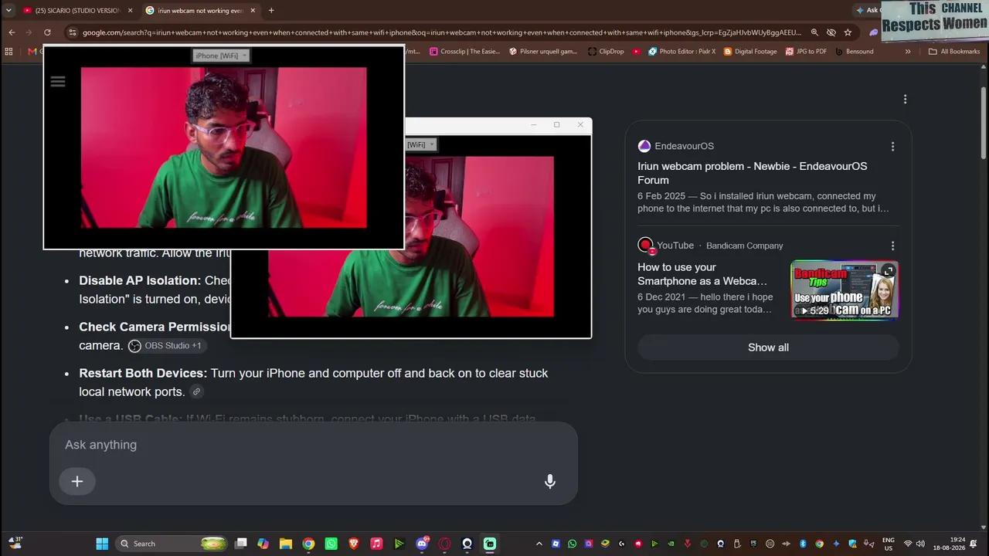Image resolution: width=989 pixels, height=556 pixels.
Task: Click the plus attach button in Ask anything box
Action: [77, 481]
